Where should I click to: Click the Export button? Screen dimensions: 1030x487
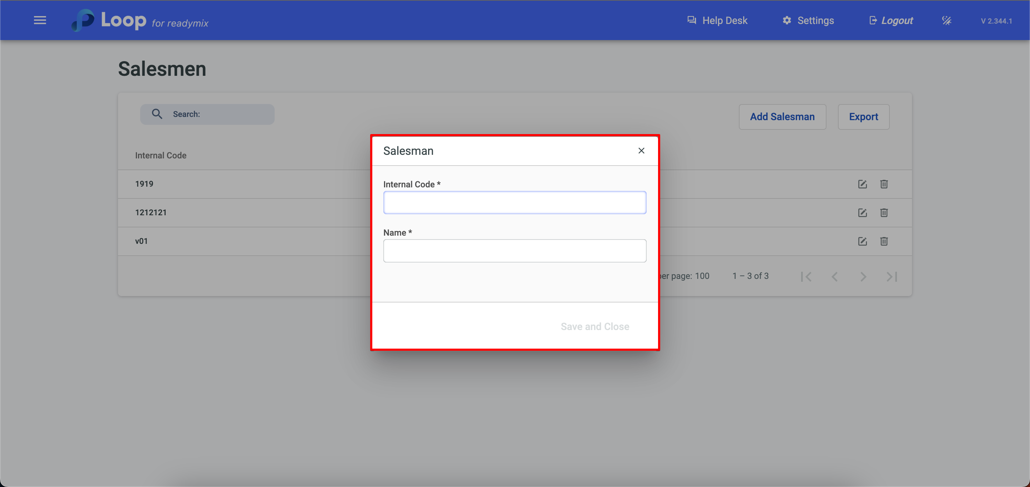pos(863,117)
